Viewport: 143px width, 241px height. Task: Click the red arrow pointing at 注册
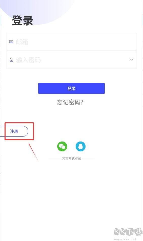[33, 152]
